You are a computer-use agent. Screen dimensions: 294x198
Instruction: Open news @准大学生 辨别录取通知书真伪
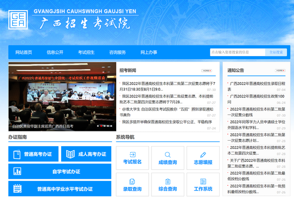click(167, 112)
